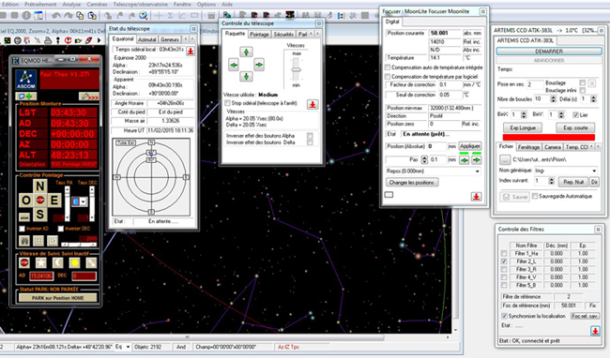
Task: Open the Eq coordinate dropdown in status bar
Action: click(128, 347)
